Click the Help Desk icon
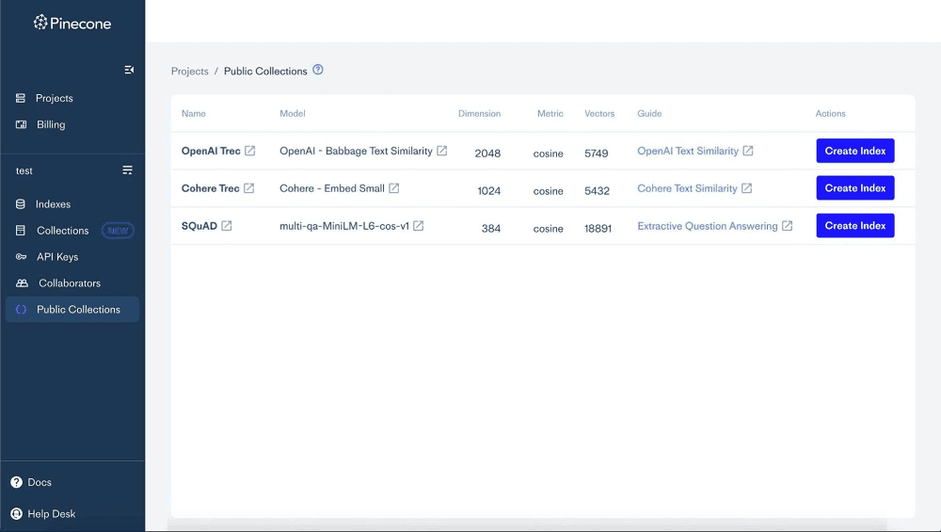The height and width of the screenshot is (532, 941). [x=16, y=514]
